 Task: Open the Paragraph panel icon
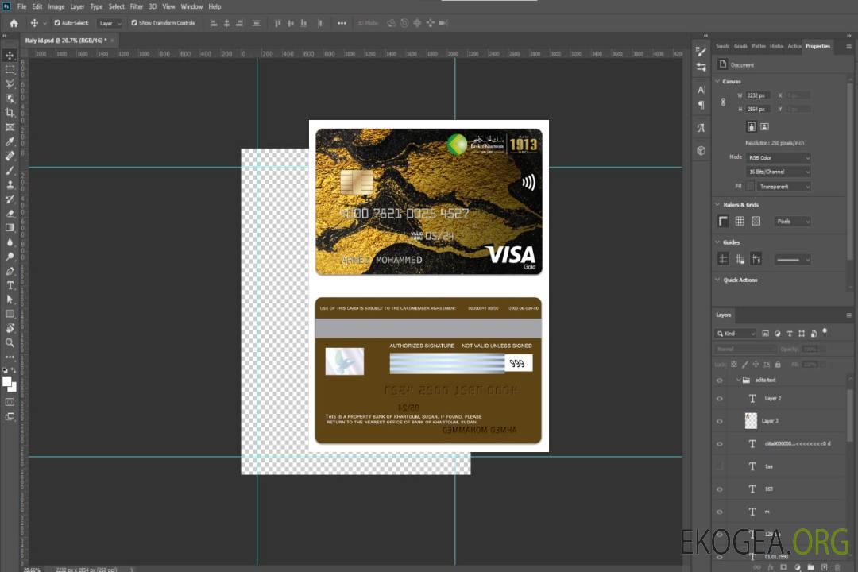tap(701, 105)
